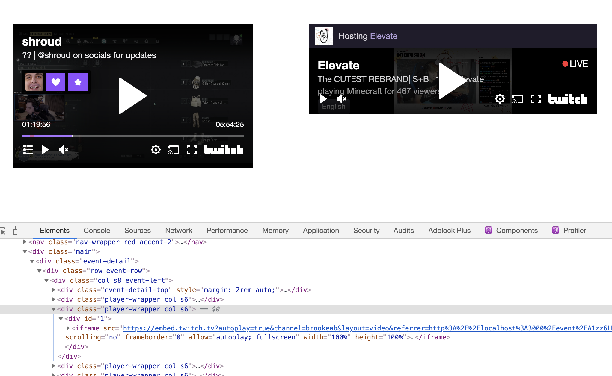Expand the event-detail-top div node
Screen dimensions: 612x376
click(x=54, y=290)
